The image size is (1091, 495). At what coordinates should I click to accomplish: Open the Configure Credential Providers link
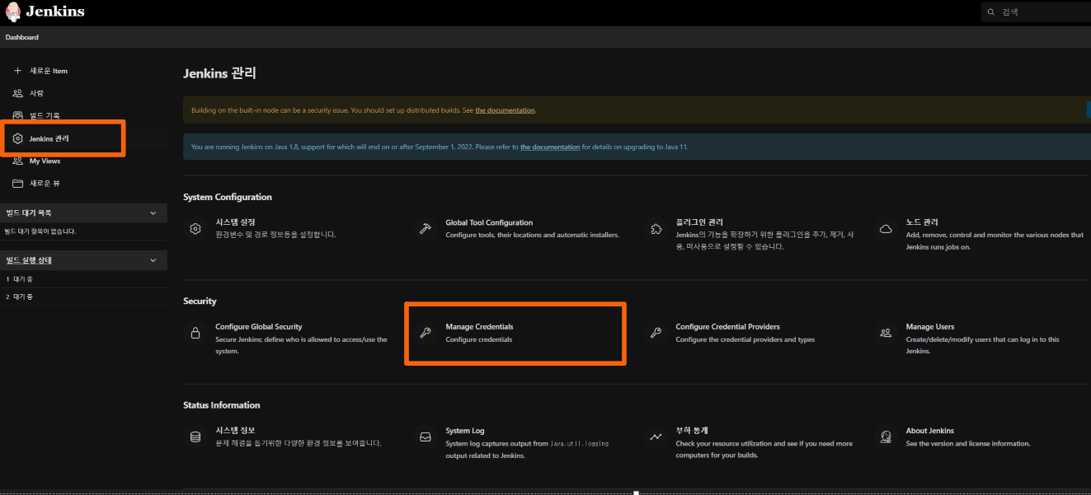(x=727, y=327)
